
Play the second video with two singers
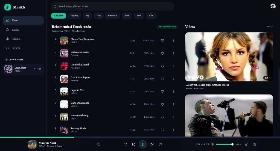[x=229, y=116]
